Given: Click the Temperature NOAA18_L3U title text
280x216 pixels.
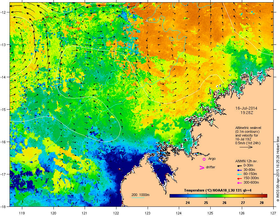Looking at the screenshot, I should tap(218, 190).
